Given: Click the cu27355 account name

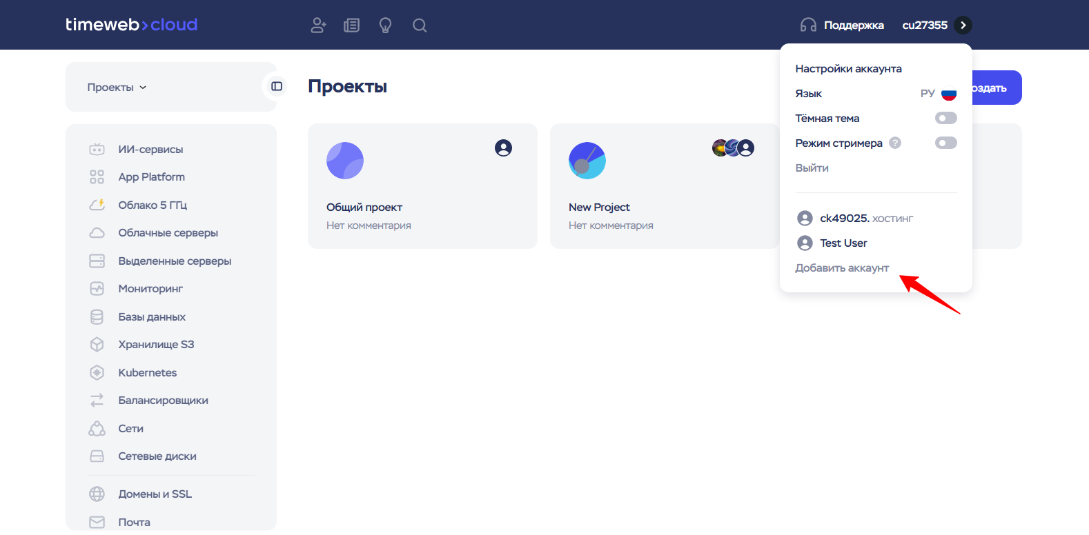Looking at the screenshot, I should pos(925,26).
